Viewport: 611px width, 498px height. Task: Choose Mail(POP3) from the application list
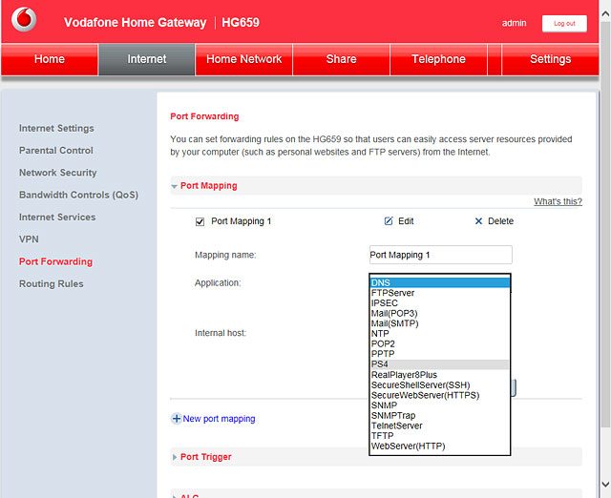pos(439,313)
